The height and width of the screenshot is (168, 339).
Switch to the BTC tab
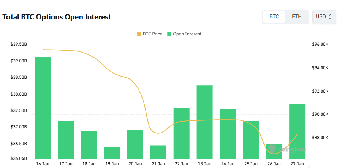274,17
